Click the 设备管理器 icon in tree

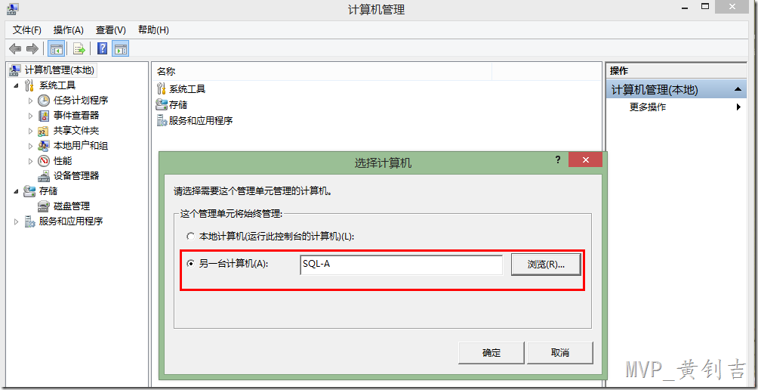tap(44, 175)
